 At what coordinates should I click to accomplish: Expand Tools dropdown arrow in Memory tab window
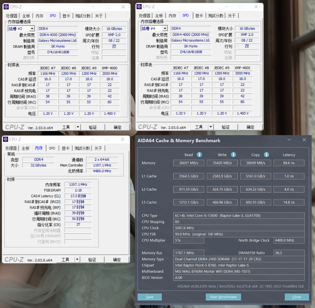(x=77, y=260)
